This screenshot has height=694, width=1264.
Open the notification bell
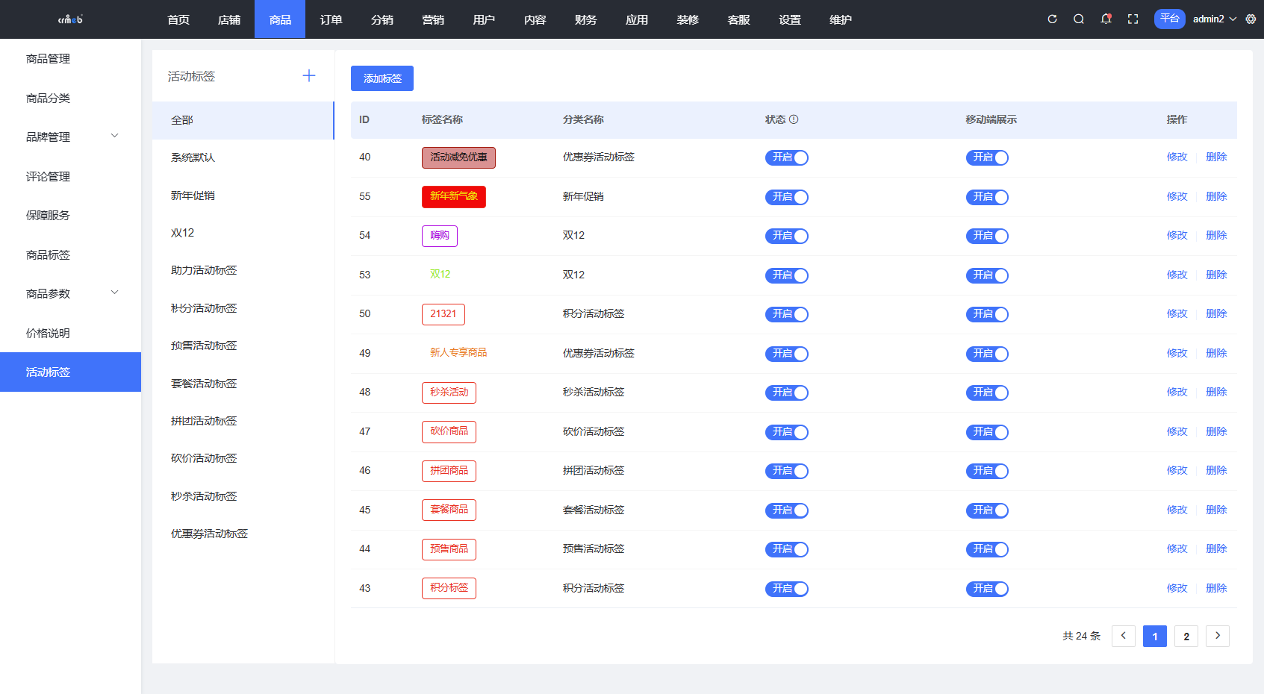(x=1106, y=19)
